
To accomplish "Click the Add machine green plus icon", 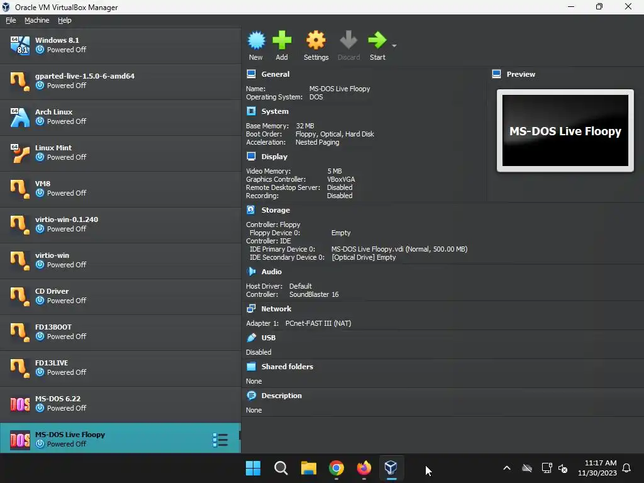I will coord(282,40).
